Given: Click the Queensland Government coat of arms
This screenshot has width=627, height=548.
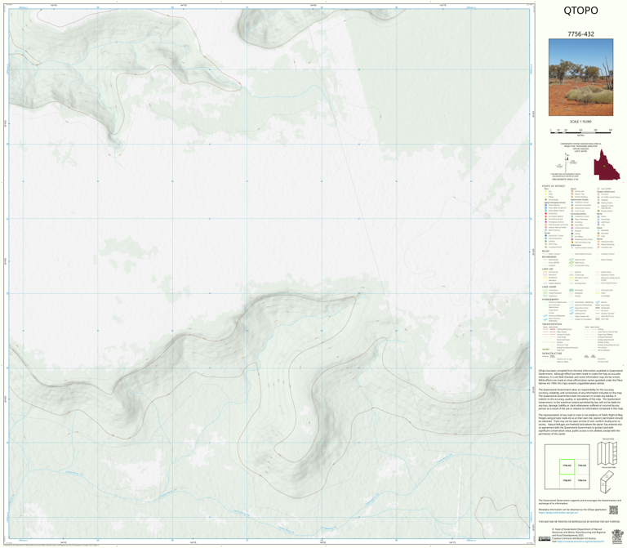Looking at the screenshot, I should [x=617, y=536].
